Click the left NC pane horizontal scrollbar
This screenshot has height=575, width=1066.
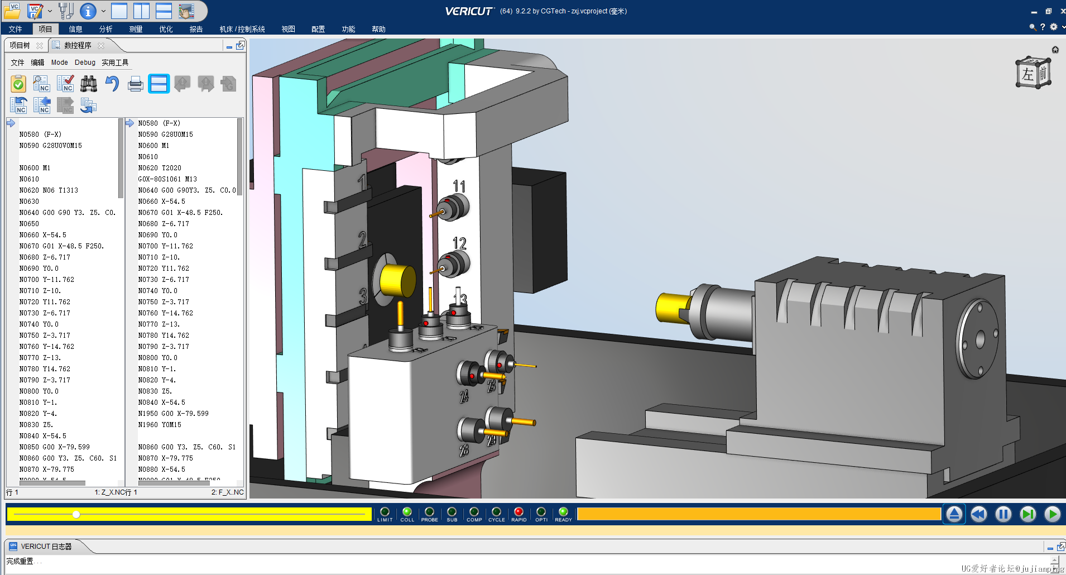52,483
